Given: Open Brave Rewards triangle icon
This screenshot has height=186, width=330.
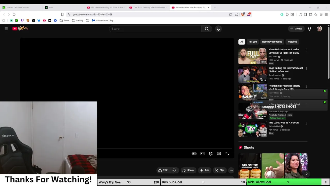Looking at the screenshot, I should pos(249,14).
